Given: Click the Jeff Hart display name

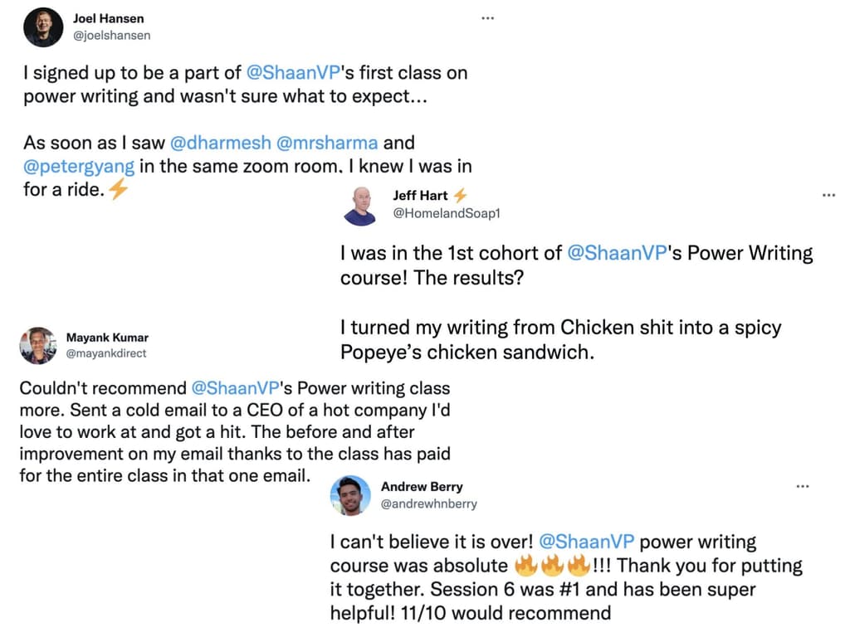Looking at the screenshot, I should tap(420, 196).
